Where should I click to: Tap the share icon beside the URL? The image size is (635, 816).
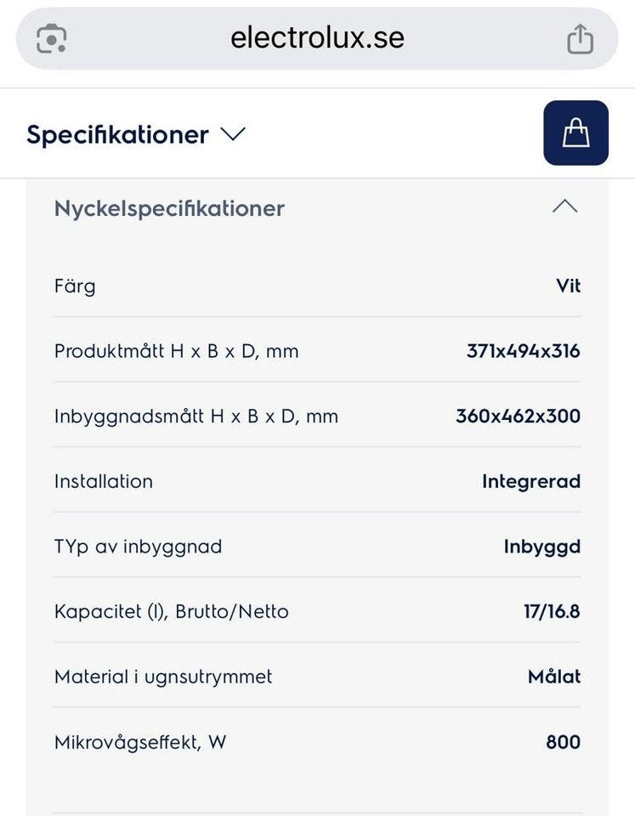click(x=580, y=38)
